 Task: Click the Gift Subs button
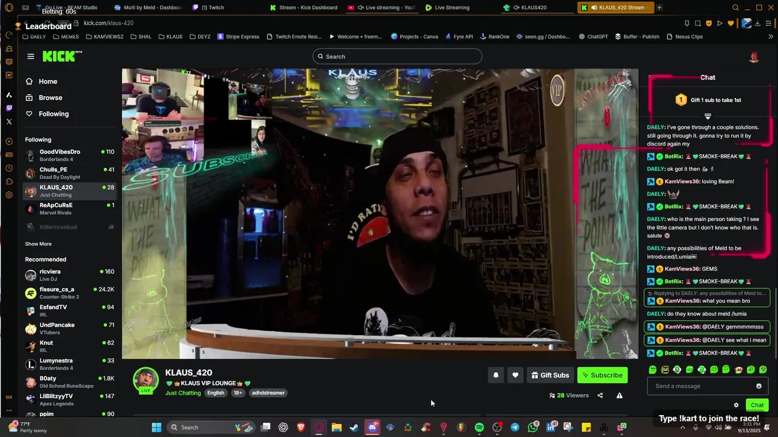click(550, 375)
